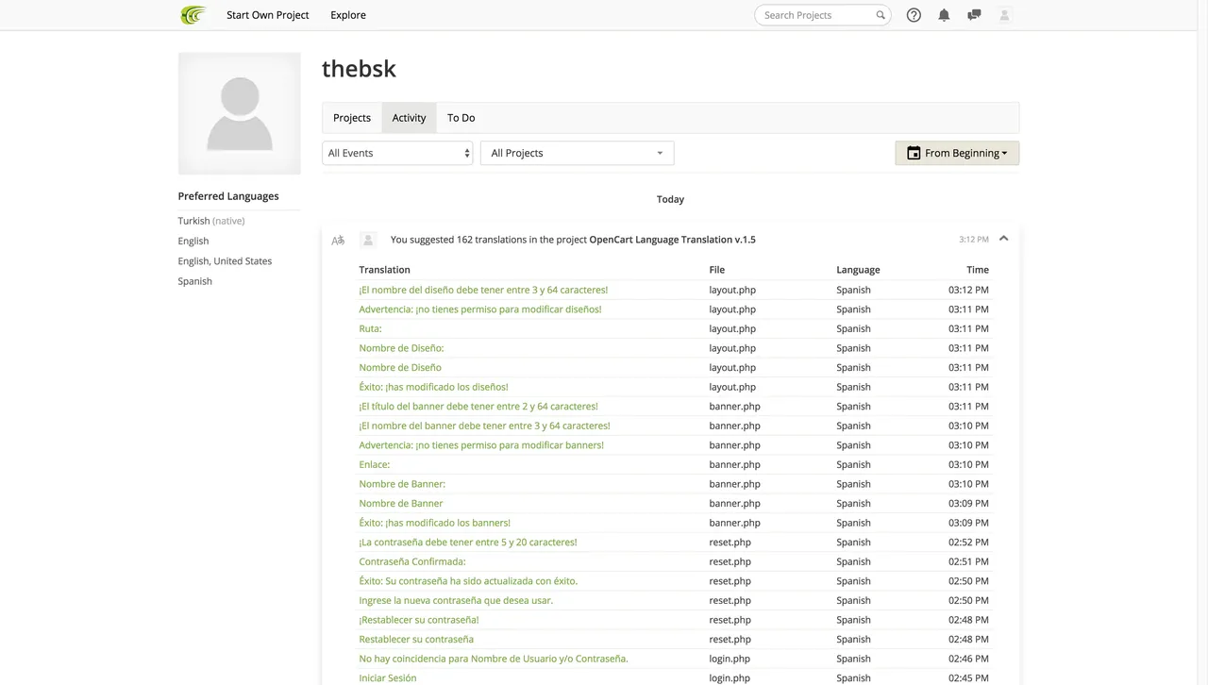Viewport: 1208px width, 685px height.
Task: Click the translation activity icon
Action: click(338, 240)
